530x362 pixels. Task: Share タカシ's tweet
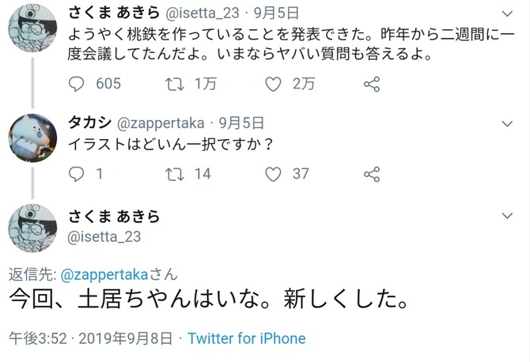tap(372, 174)
